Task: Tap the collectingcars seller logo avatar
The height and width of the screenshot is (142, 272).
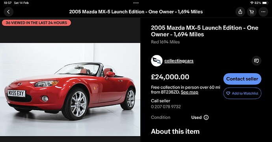Action: (x=156, y=61)
